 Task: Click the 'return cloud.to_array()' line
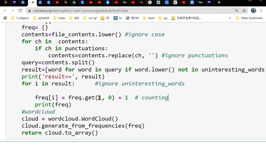tap(60, 133)
